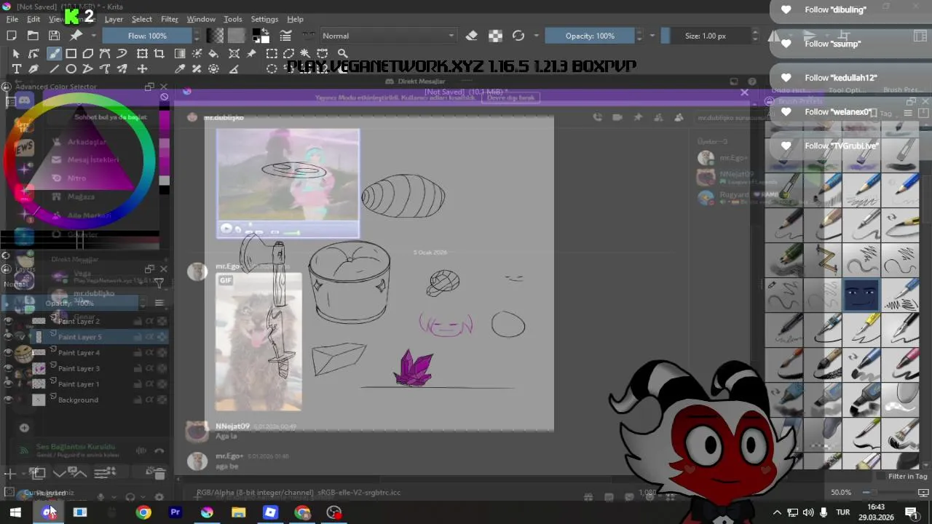The image size is (932, 524).
Task: Select the Fill bucket tool
Action: (x=214, y=53)
